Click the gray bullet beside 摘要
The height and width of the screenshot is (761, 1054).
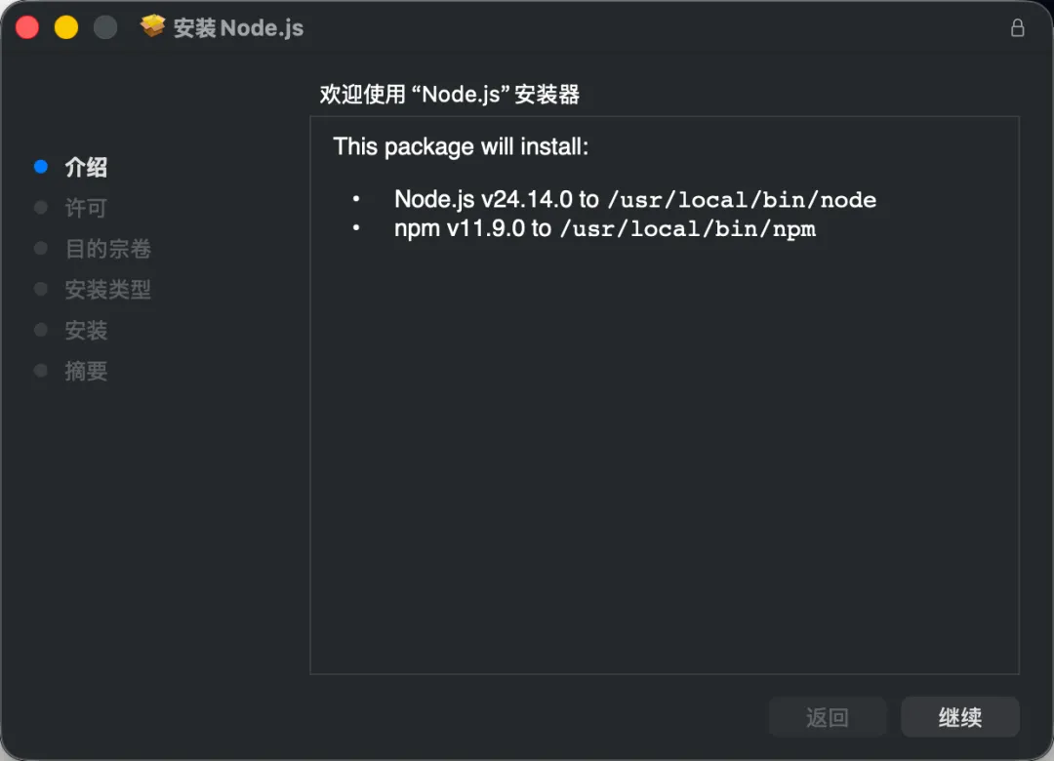point(40,371)
